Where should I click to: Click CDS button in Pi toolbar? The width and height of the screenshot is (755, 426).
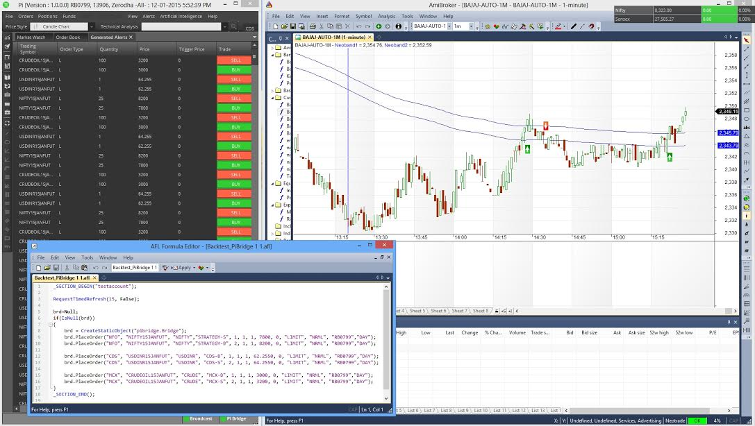pos(250,28)
